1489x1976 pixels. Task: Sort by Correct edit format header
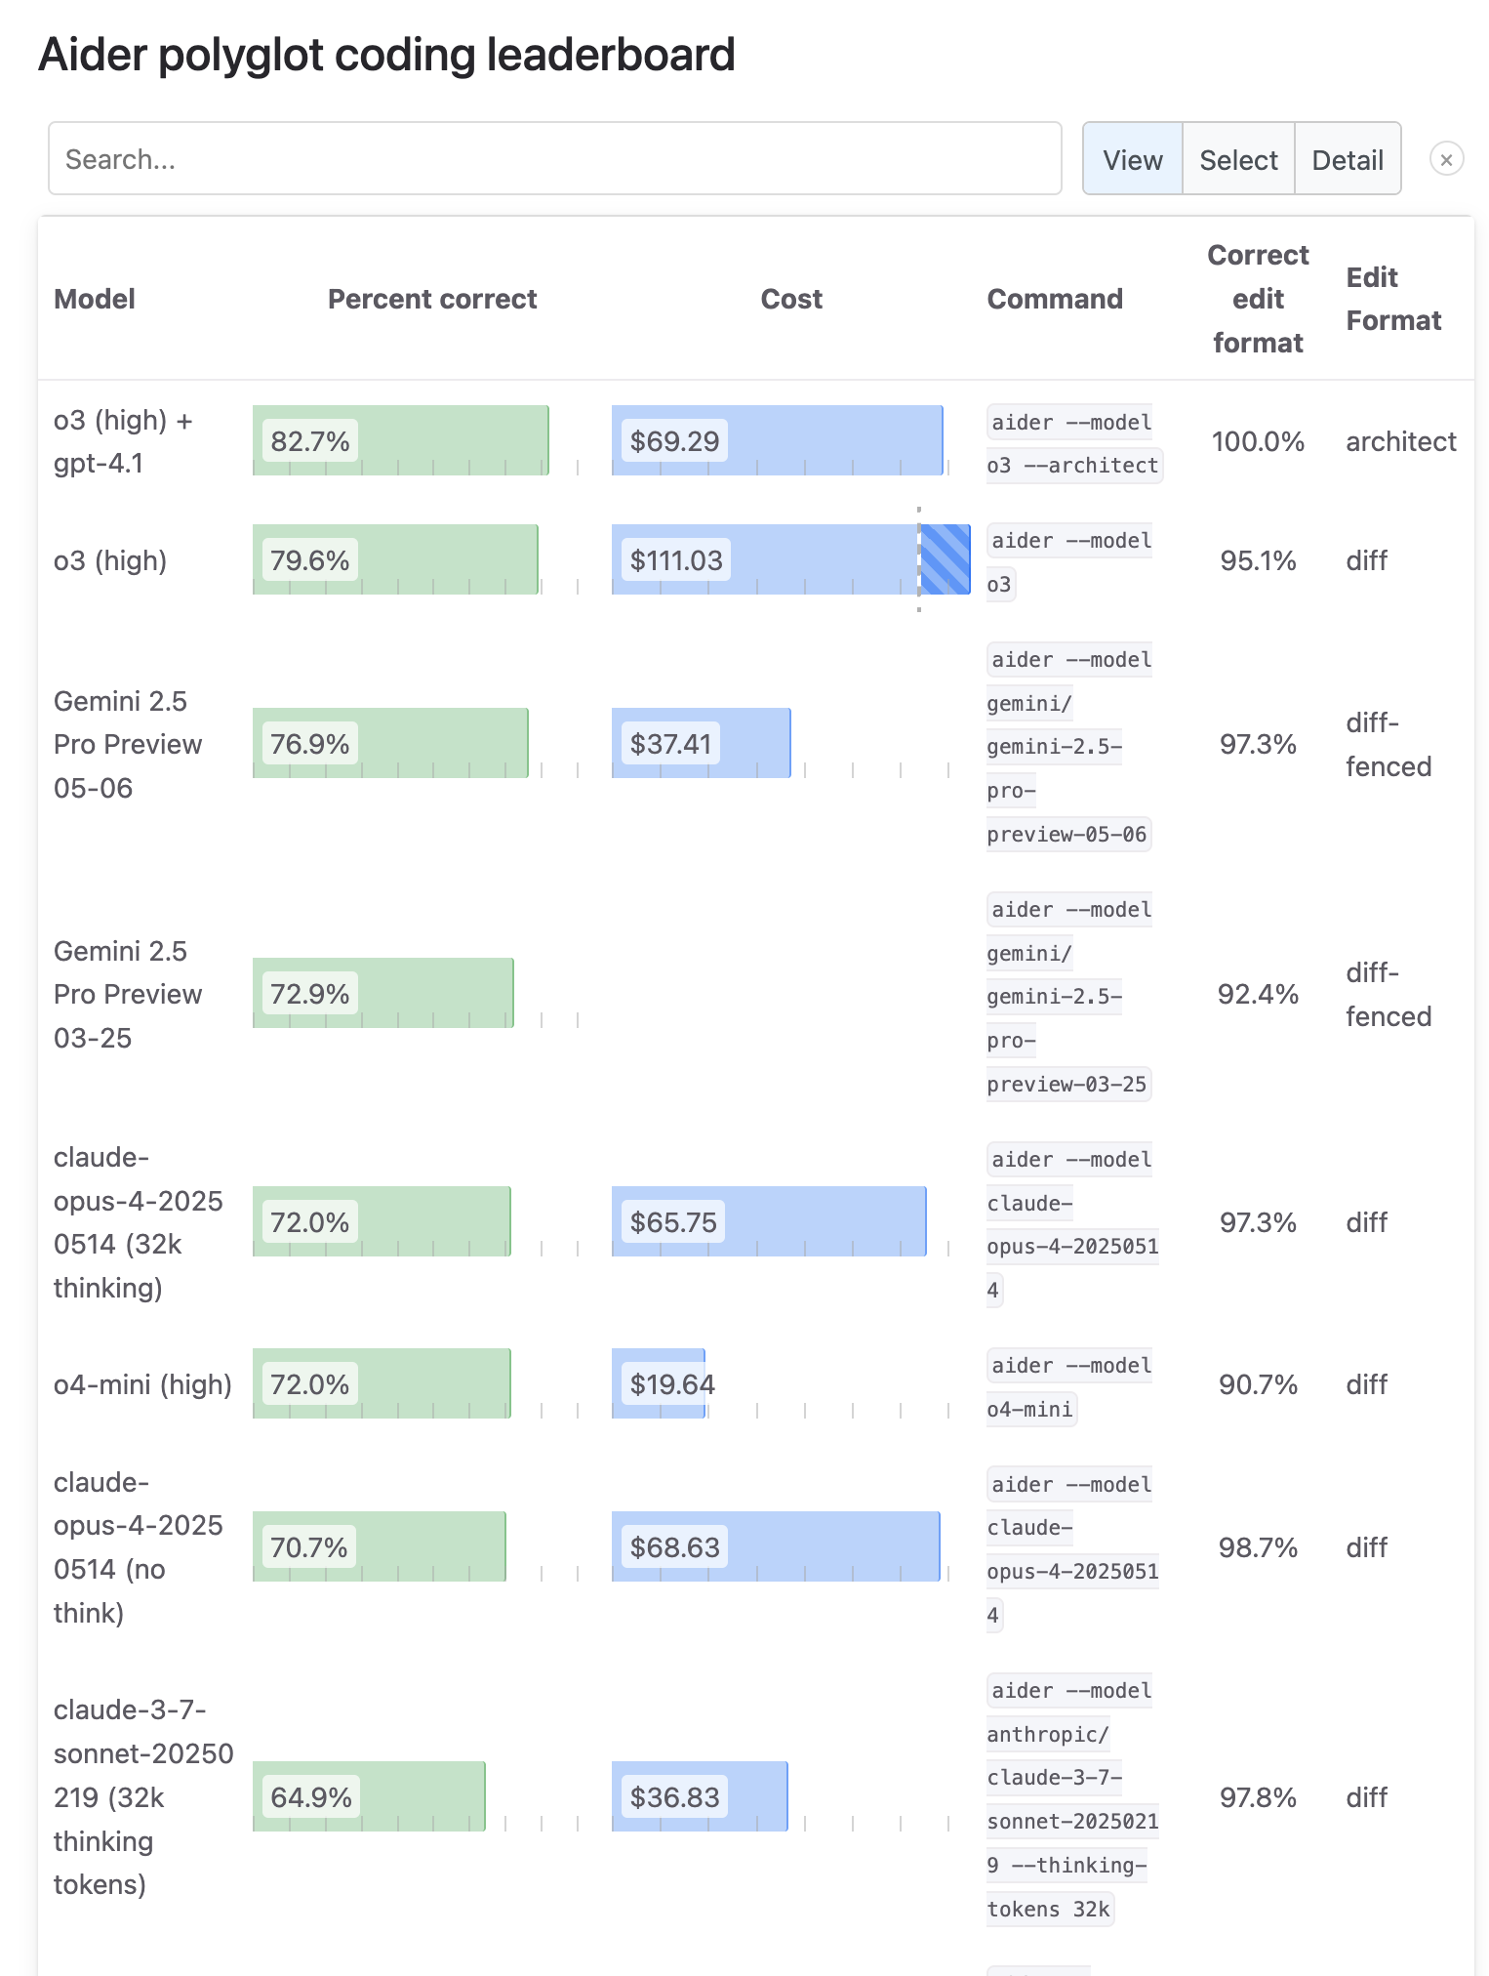[x=1258, y=299]
